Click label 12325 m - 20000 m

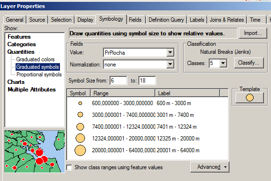(178, 139)
